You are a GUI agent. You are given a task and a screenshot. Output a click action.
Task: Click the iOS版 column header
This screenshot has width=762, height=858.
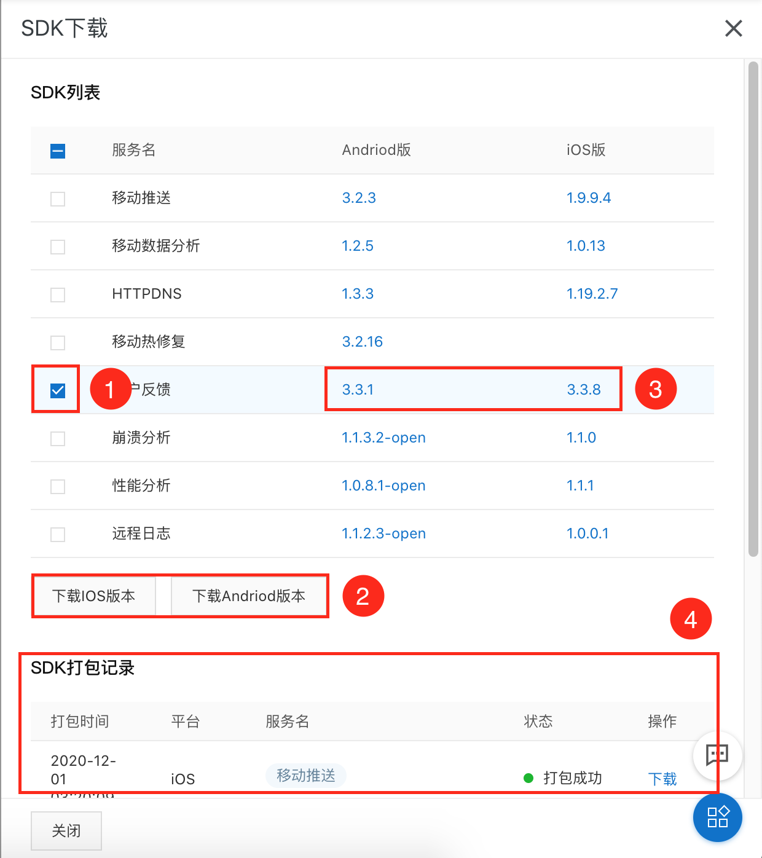pyautogui.click(x=586, y=150)
